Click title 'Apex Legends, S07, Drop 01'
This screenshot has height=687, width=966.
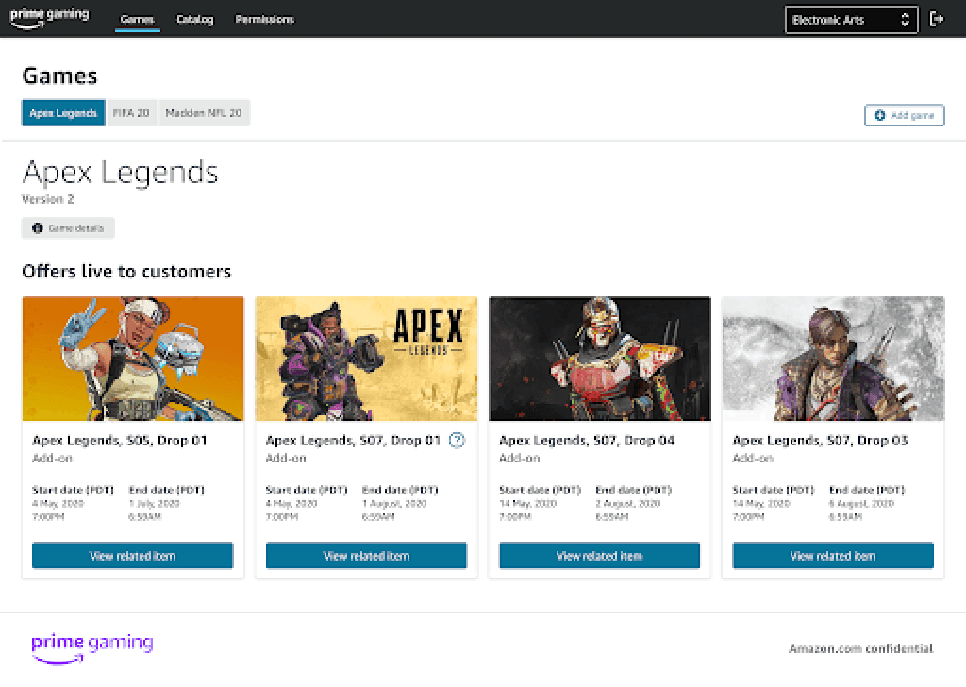(353, 440)
